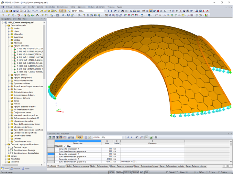Click the Descripción column header
Screen dimensions: 233x174
pos(78,143)
